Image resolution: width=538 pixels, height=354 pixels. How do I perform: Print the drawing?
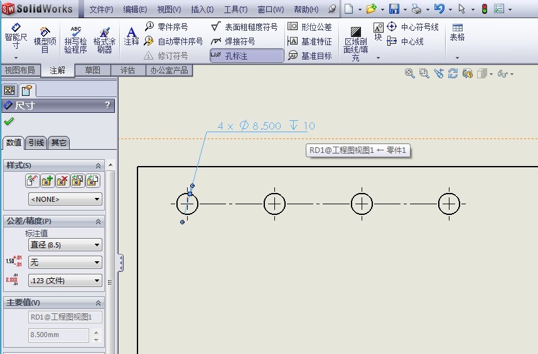(417, 9)
